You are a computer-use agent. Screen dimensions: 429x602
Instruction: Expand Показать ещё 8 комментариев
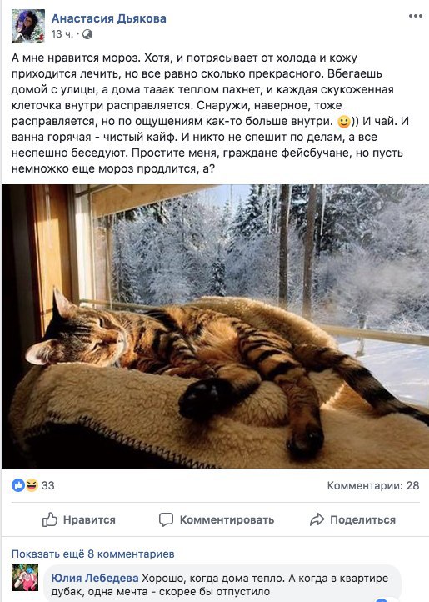coord(92,554)
